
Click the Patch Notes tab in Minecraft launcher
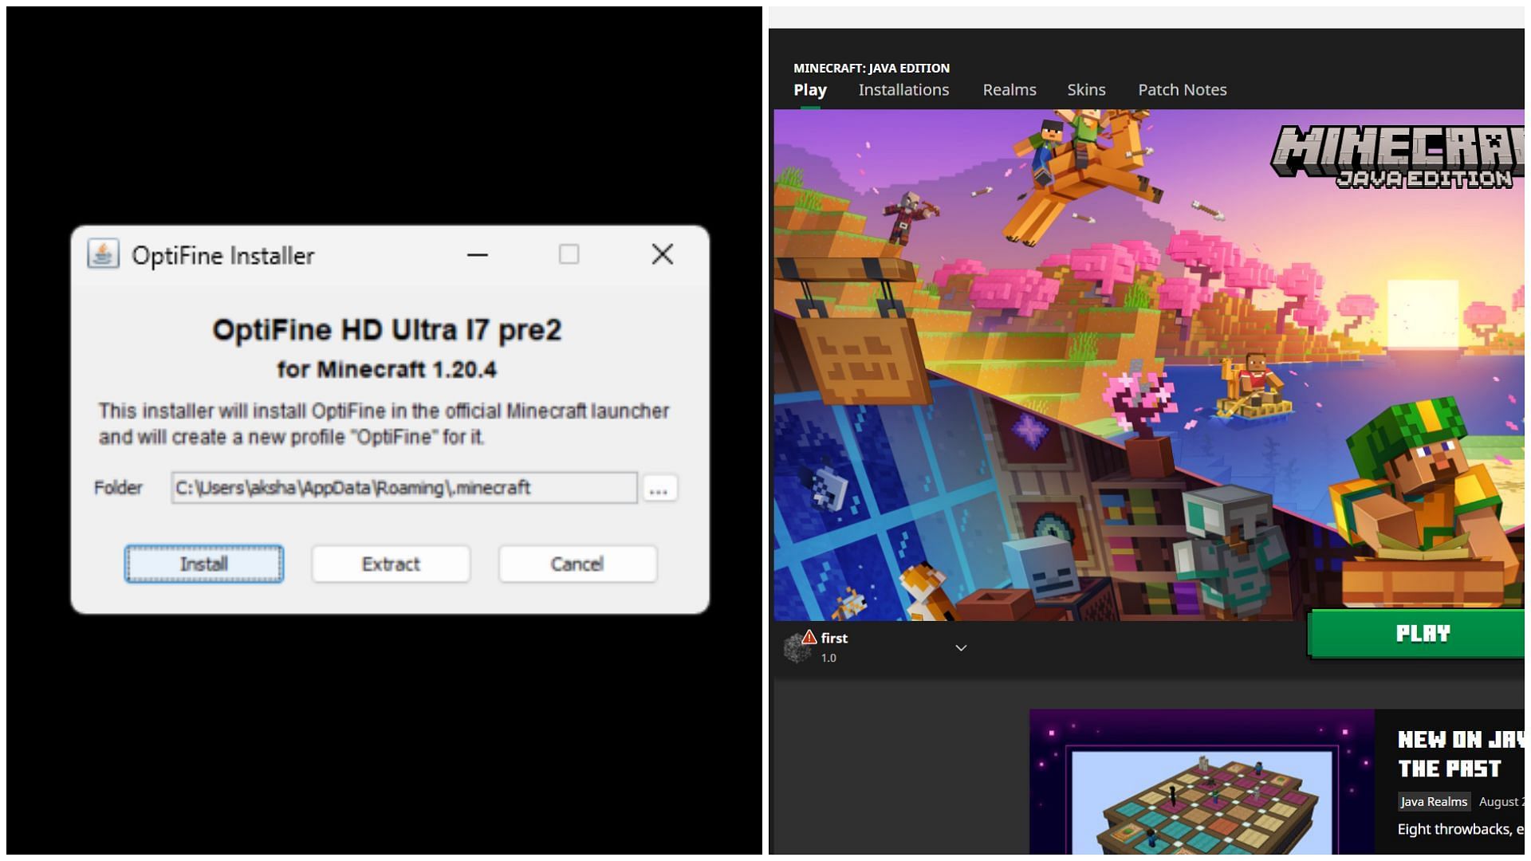pyautogui.click(x=1182, y=89)
